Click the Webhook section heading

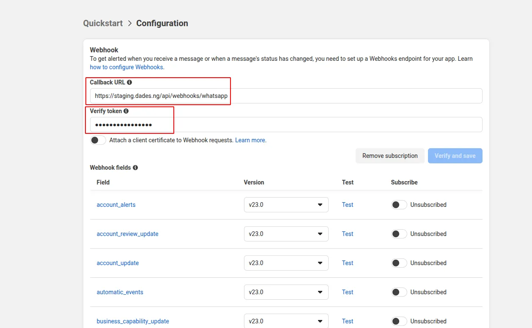coord(104,50)
